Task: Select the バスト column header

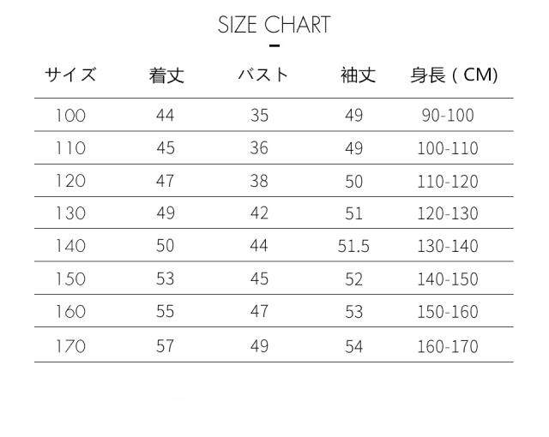Action: tap(262, 75)
